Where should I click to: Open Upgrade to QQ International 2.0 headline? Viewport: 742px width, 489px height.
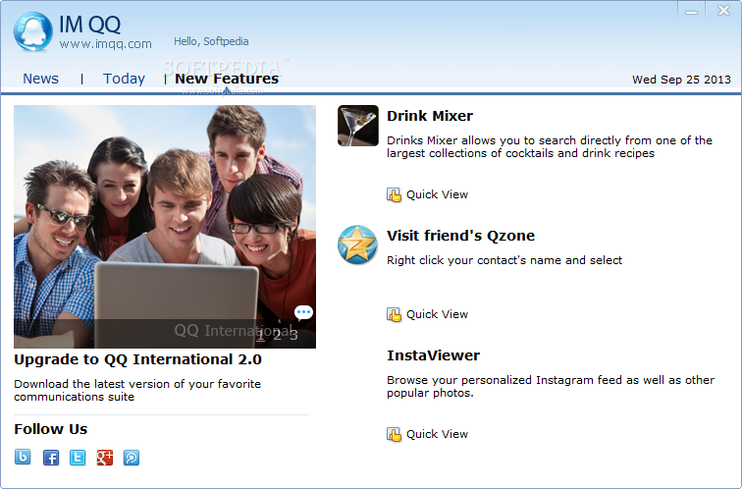[137, 359]
